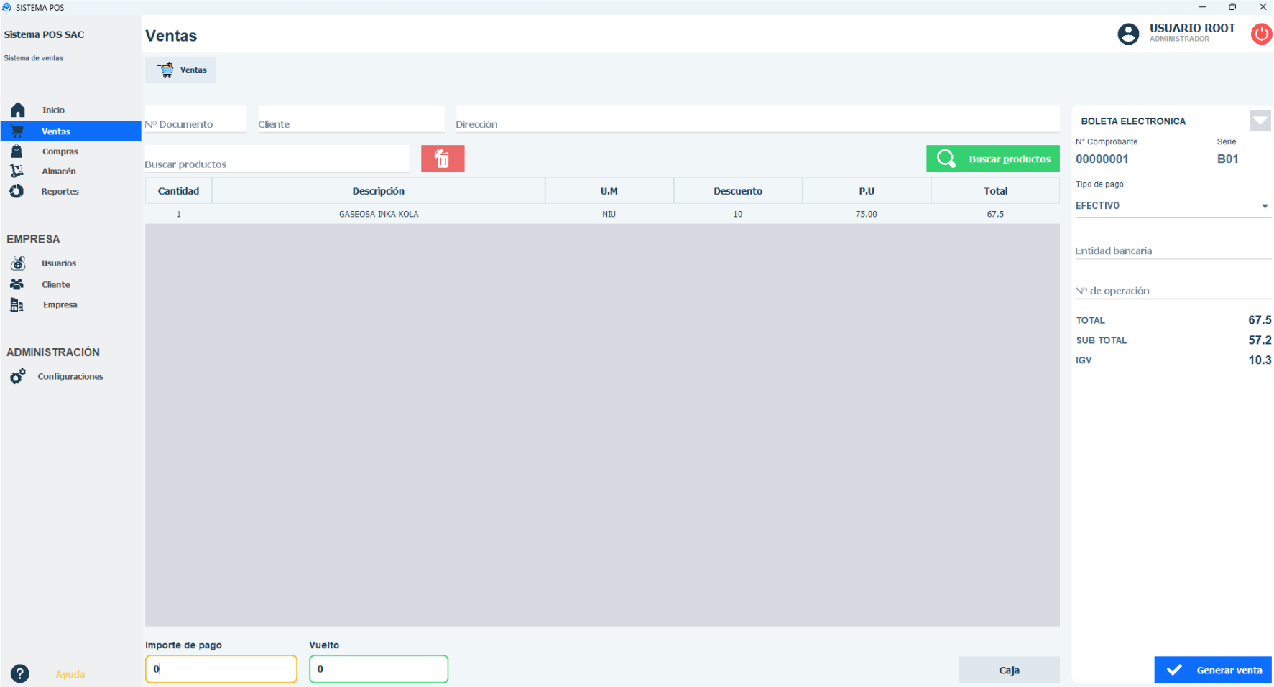Image resolution: width=1274 pixels, height=687 pixels.
Task: Click the Nº de operación field
Action: pyautogui.click(x=1173, y=291)
